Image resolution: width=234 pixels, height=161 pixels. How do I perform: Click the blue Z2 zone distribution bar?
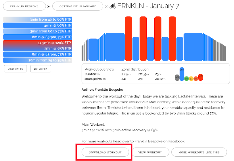pos(182,74)
